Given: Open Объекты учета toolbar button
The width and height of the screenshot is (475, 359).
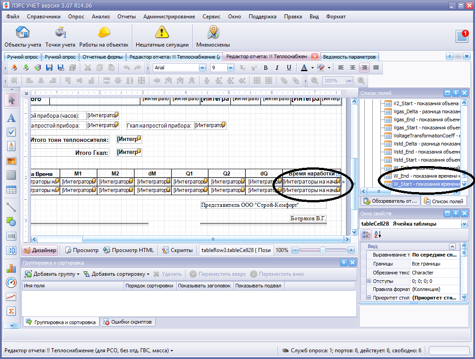Looking at the screenshot, I should pos(23,37).
